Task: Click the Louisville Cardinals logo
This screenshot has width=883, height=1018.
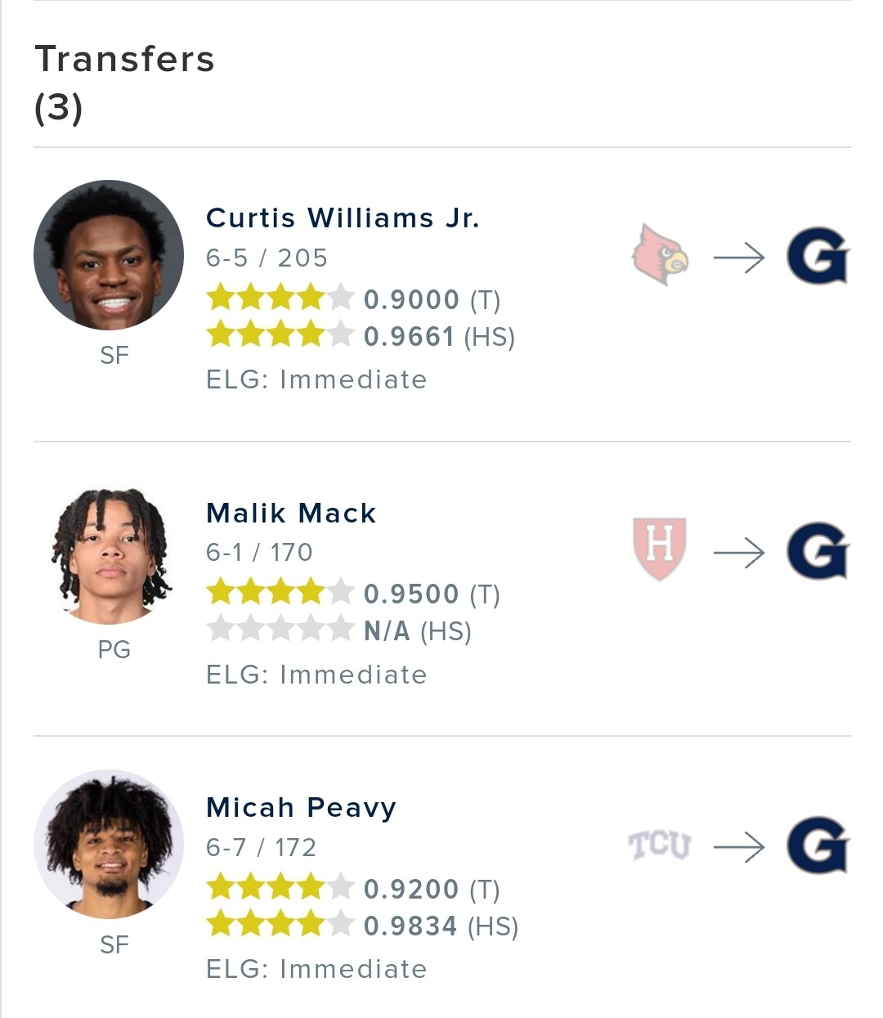Action: coord(660,256)
